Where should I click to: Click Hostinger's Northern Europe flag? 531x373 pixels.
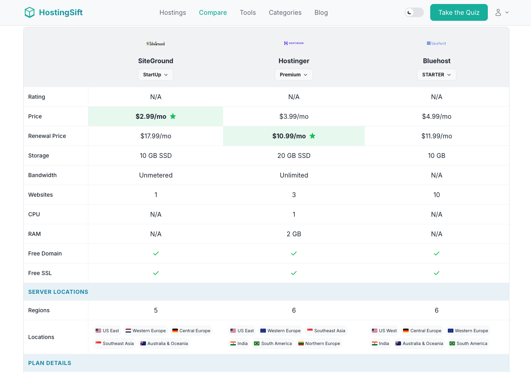pyautogui.click(x=301, y=343)
